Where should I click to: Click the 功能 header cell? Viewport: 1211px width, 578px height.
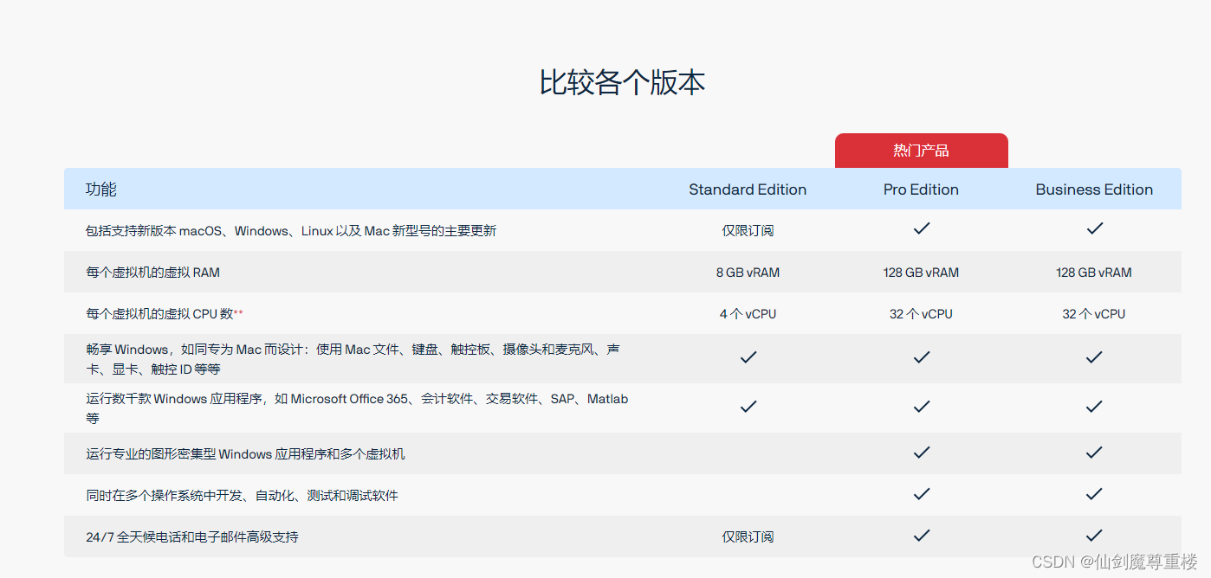click(x=101, y=189)
